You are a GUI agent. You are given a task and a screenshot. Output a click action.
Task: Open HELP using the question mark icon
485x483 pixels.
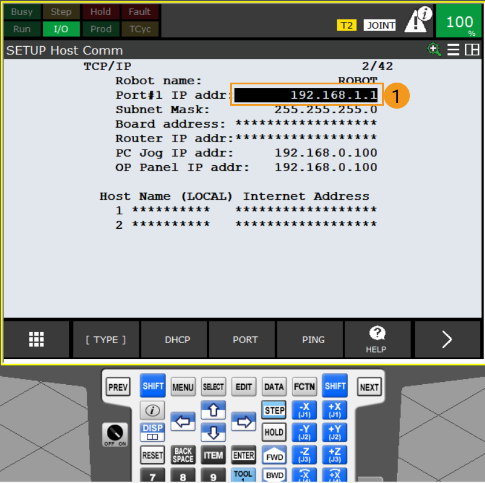(377, 340)
